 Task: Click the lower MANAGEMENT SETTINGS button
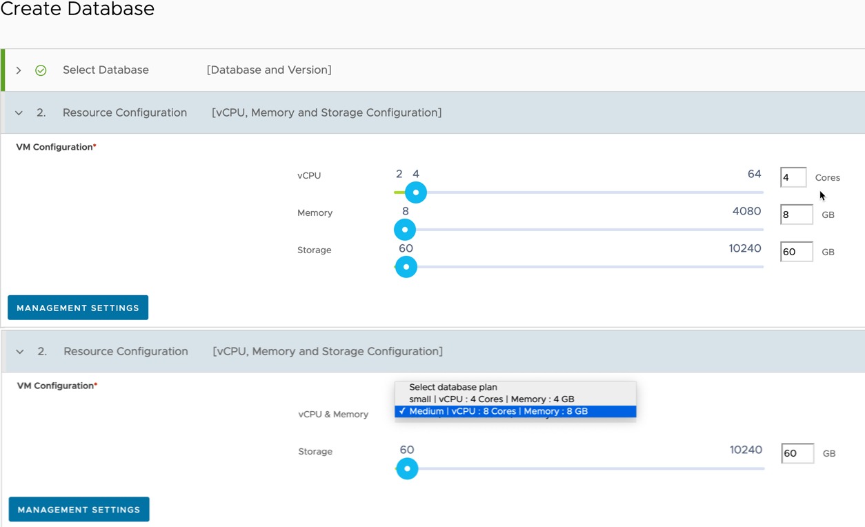(x=79, y=509)
